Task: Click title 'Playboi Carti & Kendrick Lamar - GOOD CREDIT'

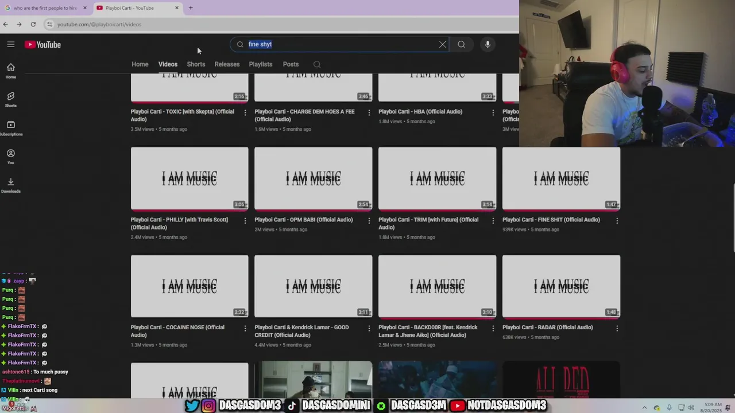Action: click(x=301, y=331)
